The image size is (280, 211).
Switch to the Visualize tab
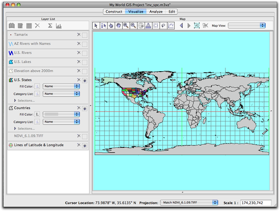[x=136, y=12]
